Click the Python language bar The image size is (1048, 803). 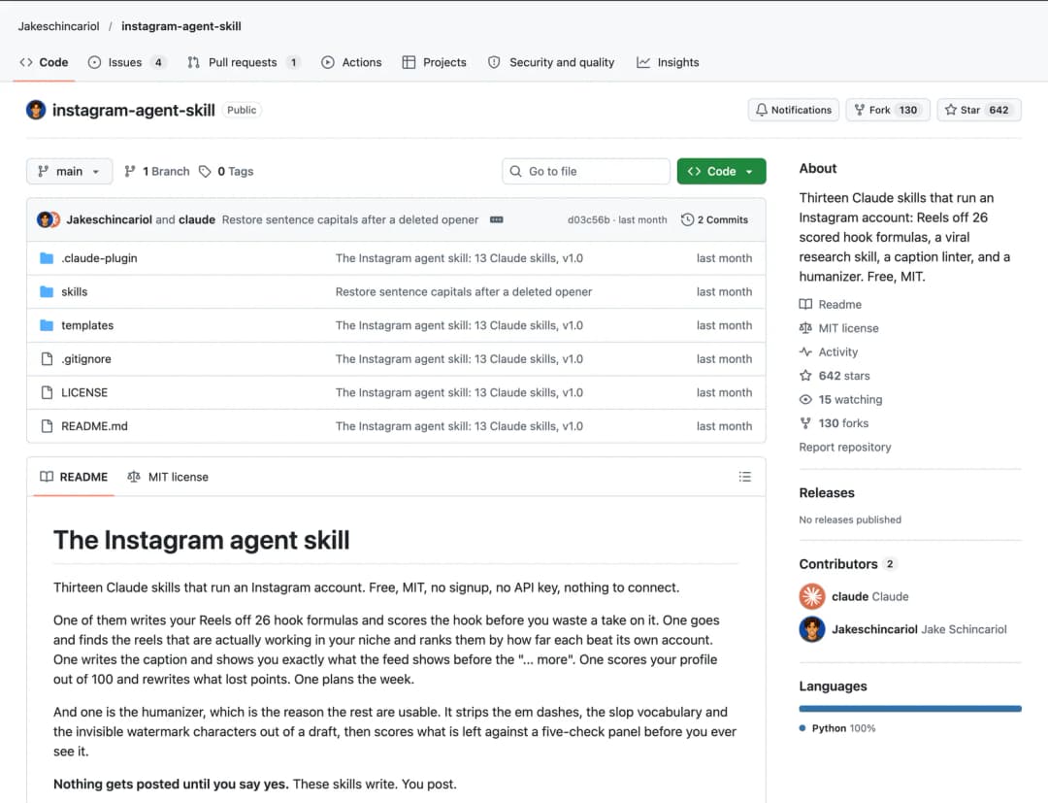[910, 709]
